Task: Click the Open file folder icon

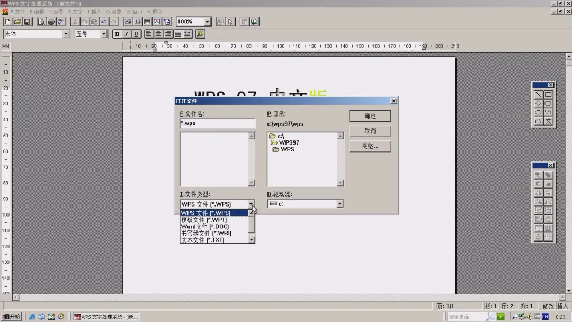Action: point(17,22)
